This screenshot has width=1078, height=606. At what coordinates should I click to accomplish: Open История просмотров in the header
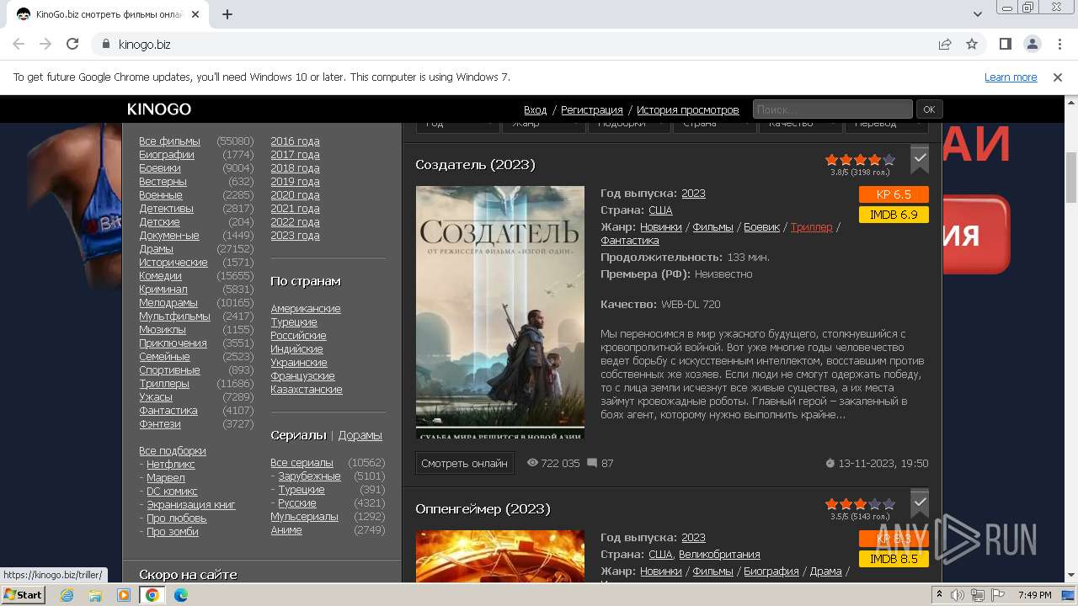click(688, 109)
